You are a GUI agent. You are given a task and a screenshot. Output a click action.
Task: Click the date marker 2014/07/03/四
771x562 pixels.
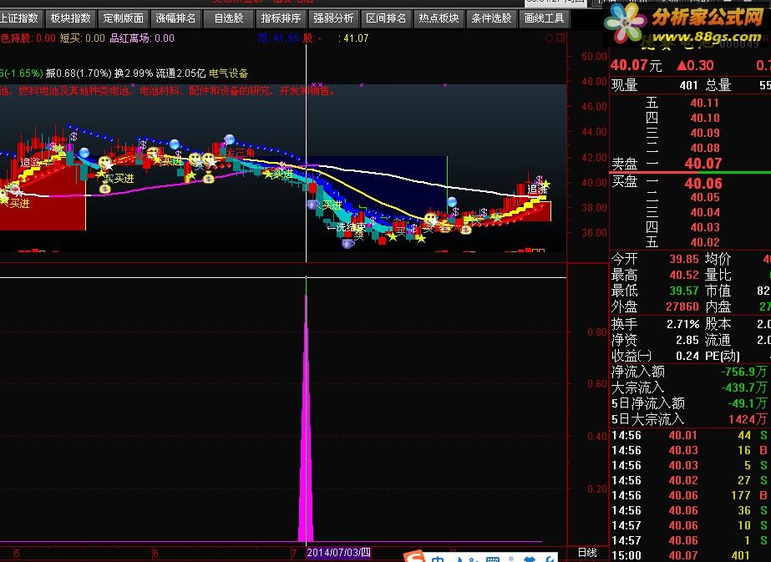[x=338, y=553]
